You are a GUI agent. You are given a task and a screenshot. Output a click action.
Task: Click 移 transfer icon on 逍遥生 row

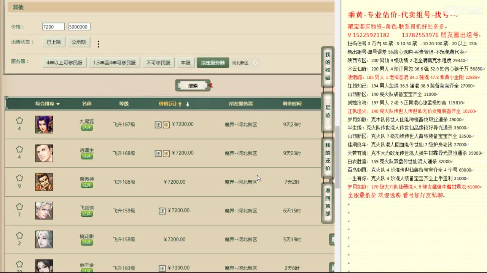(x=166, y=153)
